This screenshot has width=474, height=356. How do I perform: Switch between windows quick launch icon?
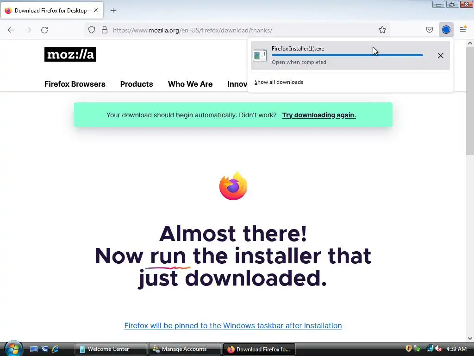[x=44, y=349]
